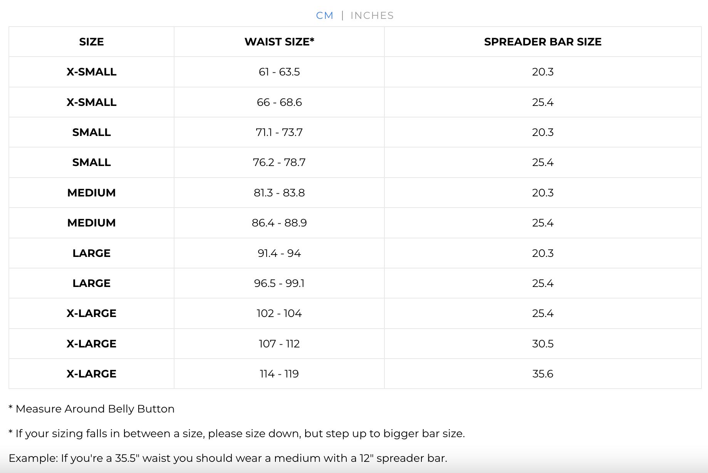Select the 81.3 - 83.8 waist cell

(279, 193)
